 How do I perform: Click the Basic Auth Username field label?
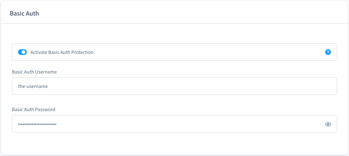34,72
